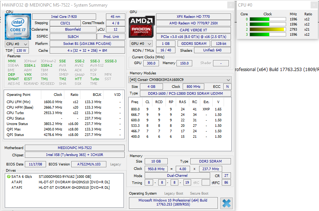Click the Cores/Threads 4 / 8 field
This screenshot has width=319, height=211.
[115, 23]
